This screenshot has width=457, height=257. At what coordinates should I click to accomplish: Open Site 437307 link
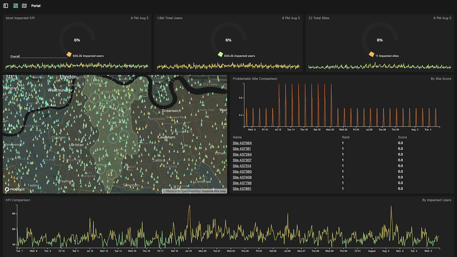click(242, 160)
